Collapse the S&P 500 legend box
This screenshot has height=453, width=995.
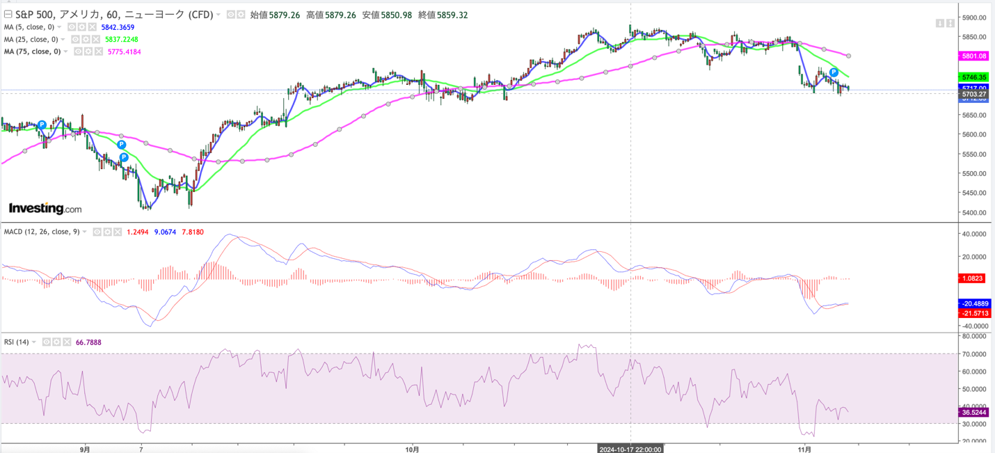(x=8, y=15)
